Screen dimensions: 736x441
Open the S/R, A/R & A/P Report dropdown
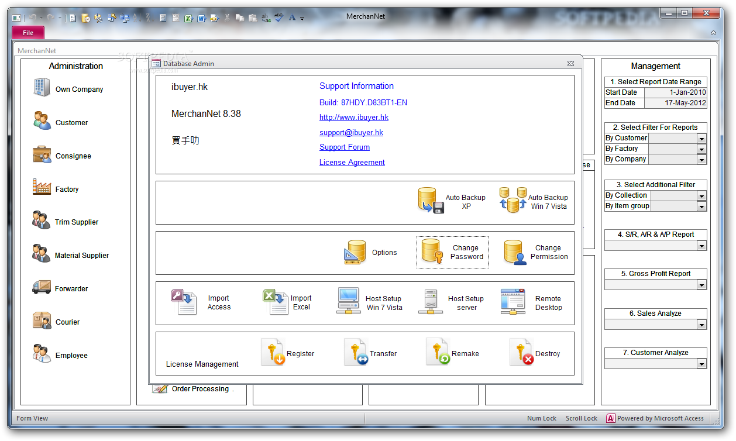pos(702,246)
